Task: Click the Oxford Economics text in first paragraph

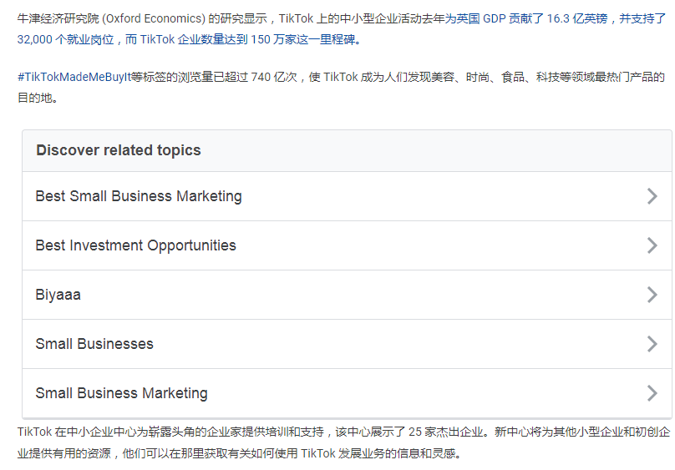Action: (x=154, y=18)
